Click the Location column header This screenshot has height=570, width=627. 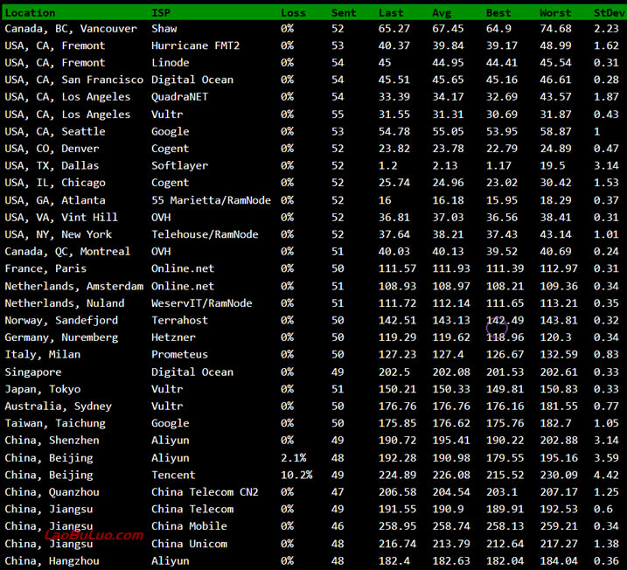pyautogui.click(x=31, y=13)
